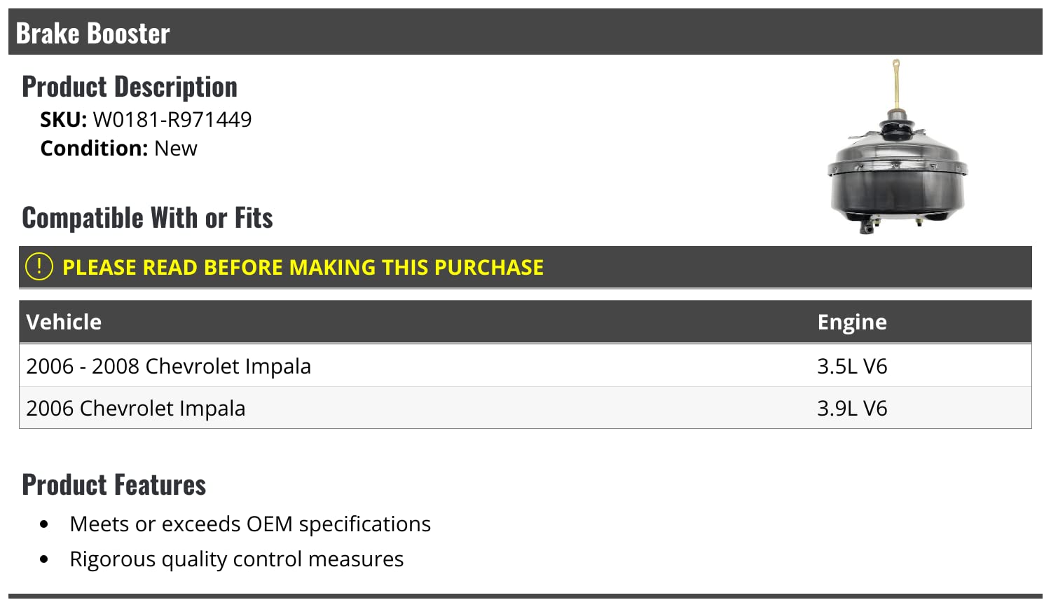Image resolution: width=1051 pixels, height=607 pixels.
Task: Click the Compatible With or Fits heading
Action: click(x=147, y=218)
